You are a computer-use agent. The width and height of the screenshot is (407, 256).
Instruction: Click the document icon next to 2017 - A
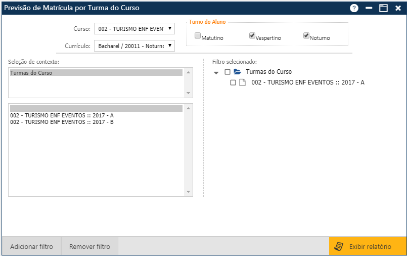(x=242, y=82)
